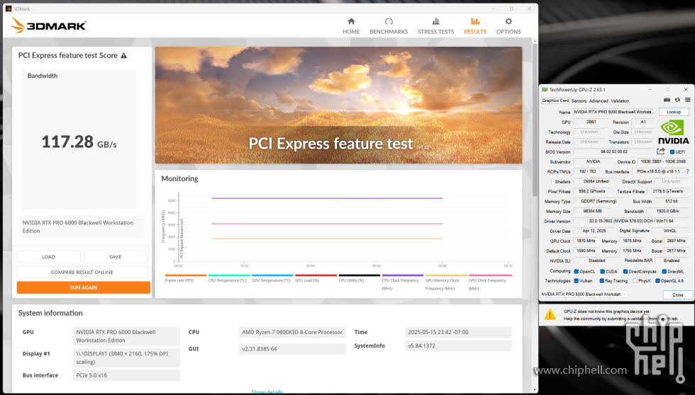Click GPU Memory Clock yellow legend swatch
The width and height of the screenshot is (695, 395).
coord(446,275)
